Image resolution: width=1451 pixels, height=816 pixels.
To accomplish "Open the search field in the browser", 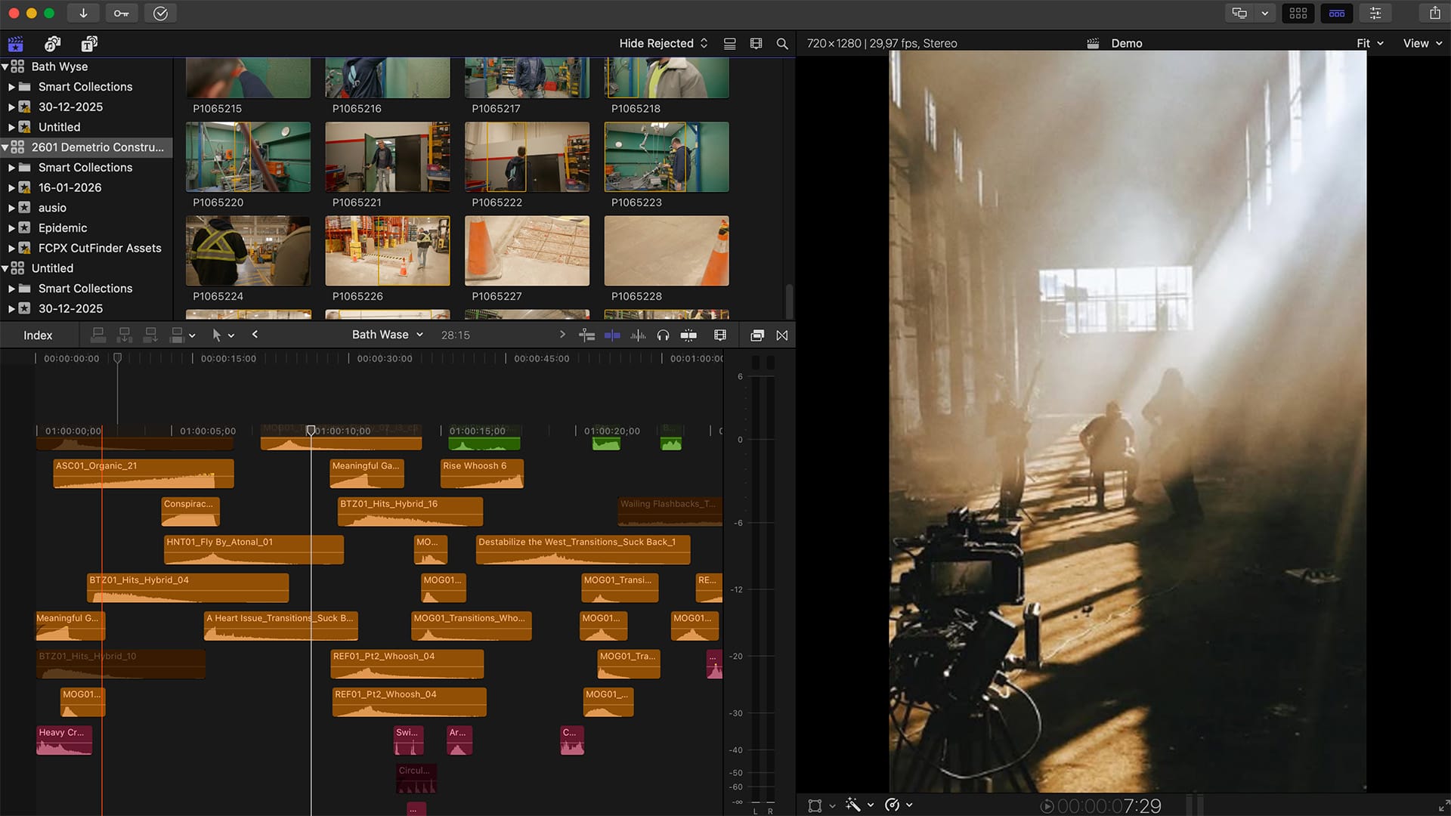I will click(782, 43).
